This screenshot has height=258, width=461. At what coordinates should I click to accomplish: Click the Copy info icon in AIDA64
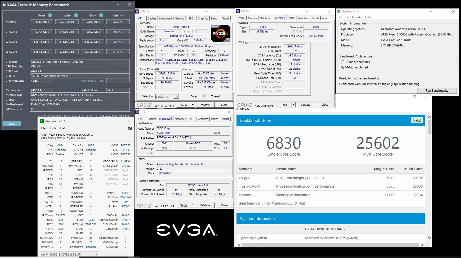pos(101,15)
